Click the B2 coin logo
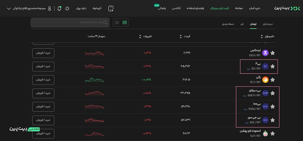Image resolution: width=303 pixels, height=141 pixels. 265,66
